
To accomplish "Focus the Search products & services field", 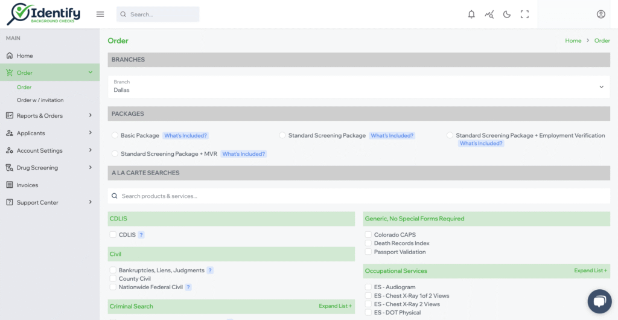I will point(358,196).
